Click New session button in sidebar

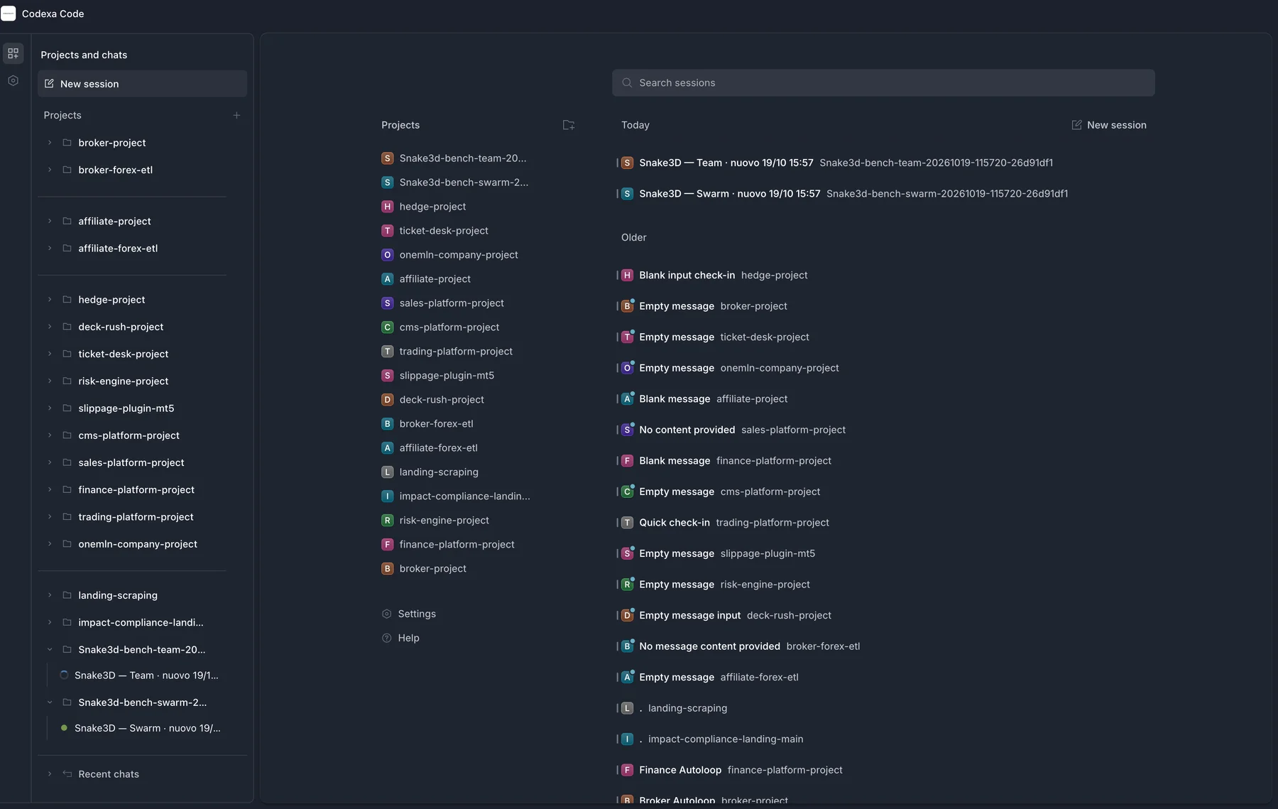tap(142, 84)
